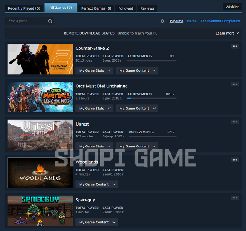246x231 pixels.
Task: Open Spaceguy three-dot options menu
Action: click(x=235, y=198)
